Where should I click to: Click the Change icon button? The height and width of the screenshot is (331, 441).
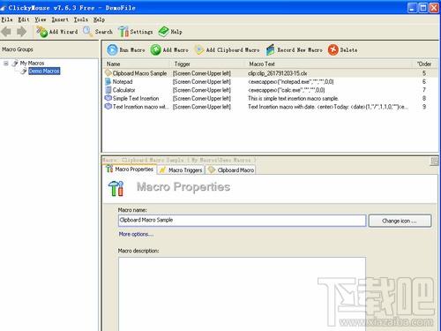pyautogui.click(x=400, y=221)
